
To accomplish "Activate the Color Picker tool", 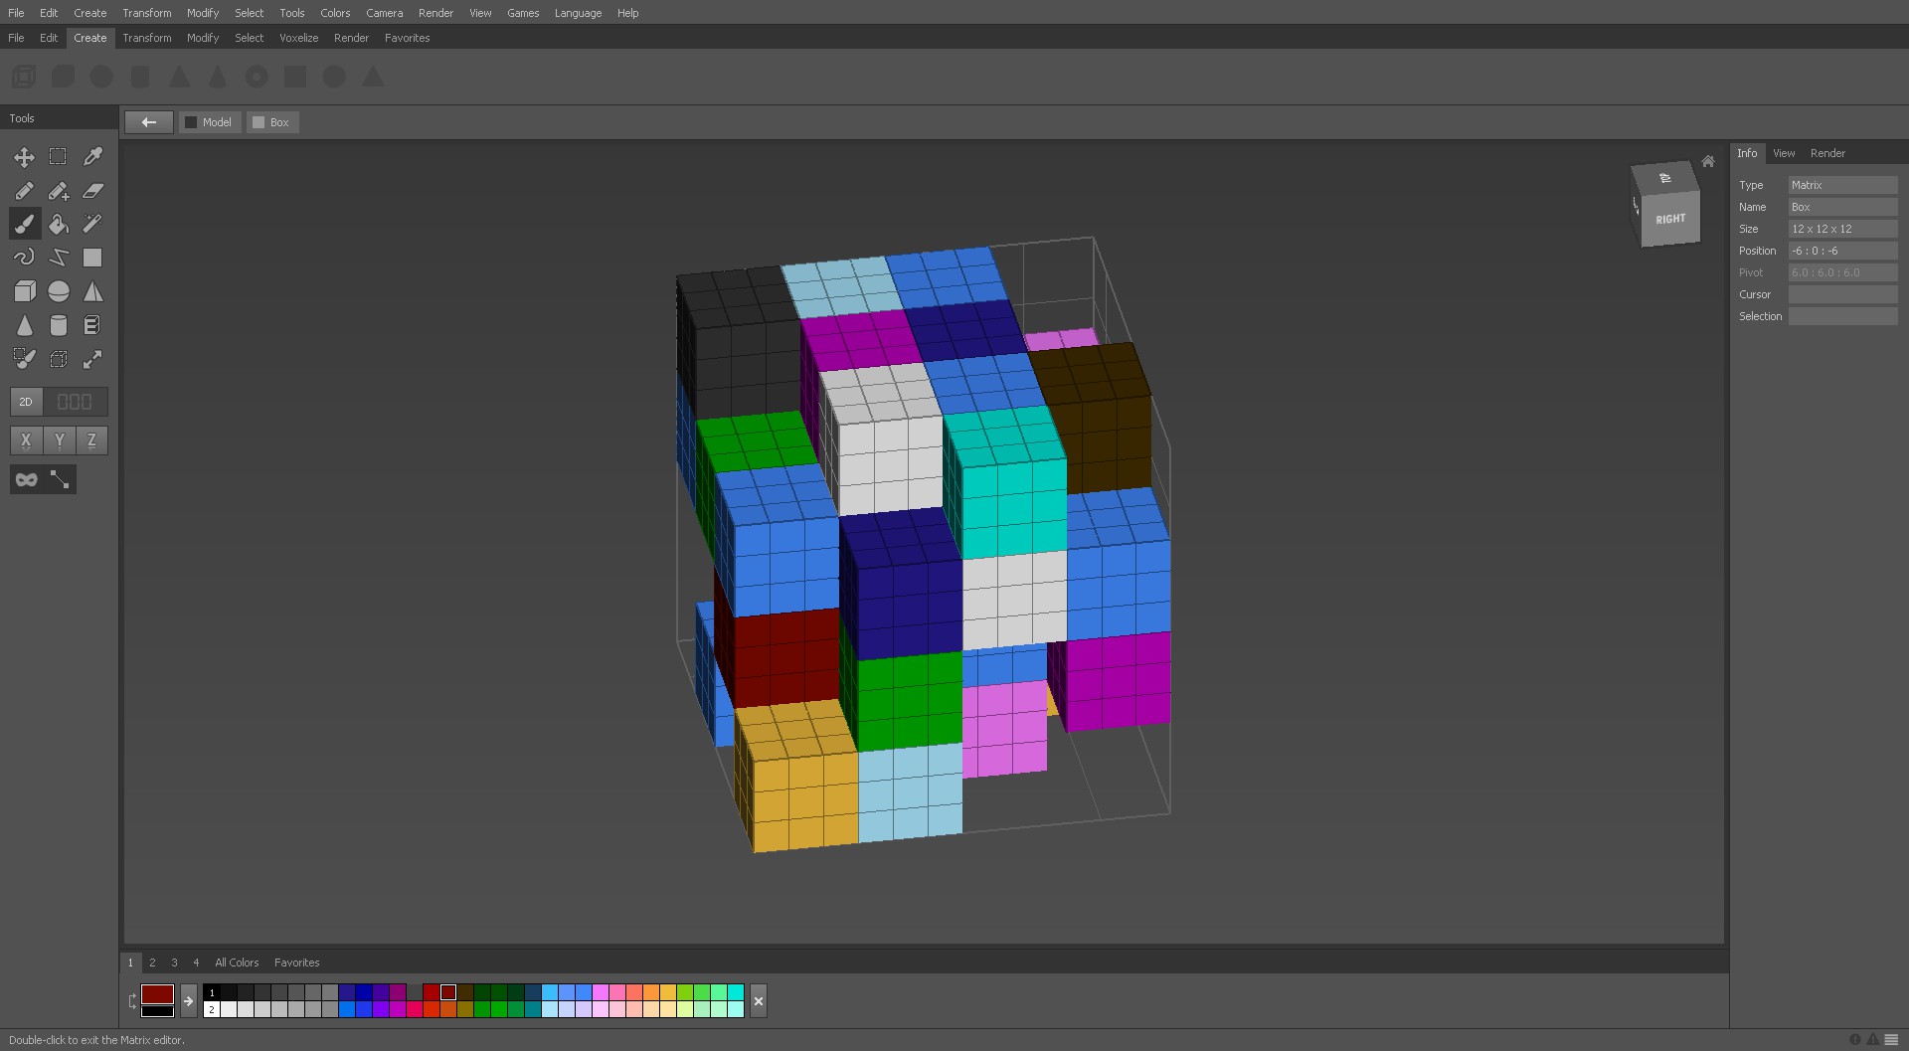I will click(x=91, y=156).
